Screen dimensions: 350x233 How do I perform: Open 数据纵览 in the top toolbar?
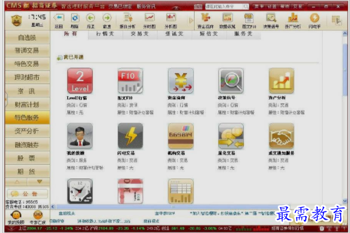click(x=227, y=21)
